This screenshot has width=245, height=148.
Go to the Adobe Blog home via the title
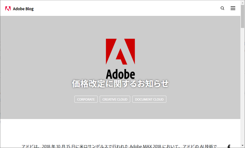click(23, 8)
